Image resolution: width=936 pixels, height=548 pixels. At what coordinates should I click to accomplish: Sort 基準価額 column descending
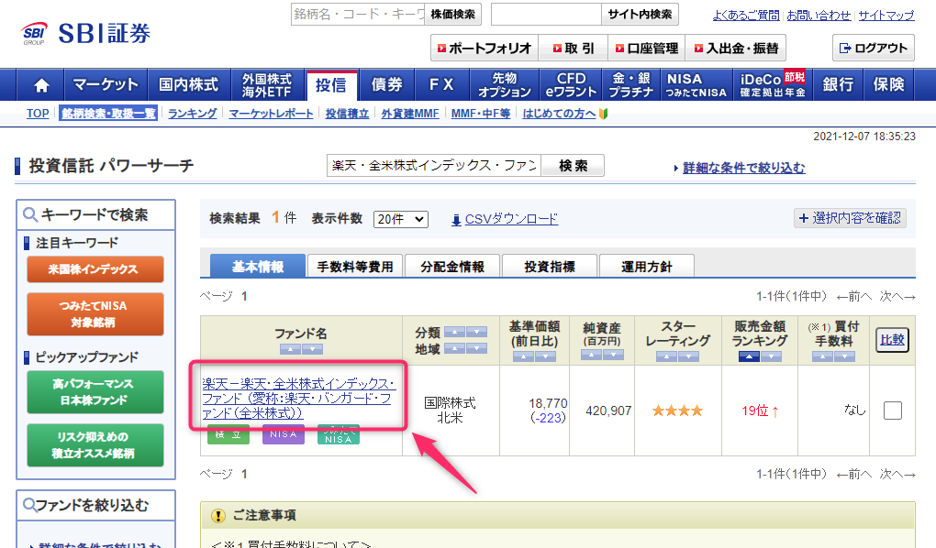546,356
